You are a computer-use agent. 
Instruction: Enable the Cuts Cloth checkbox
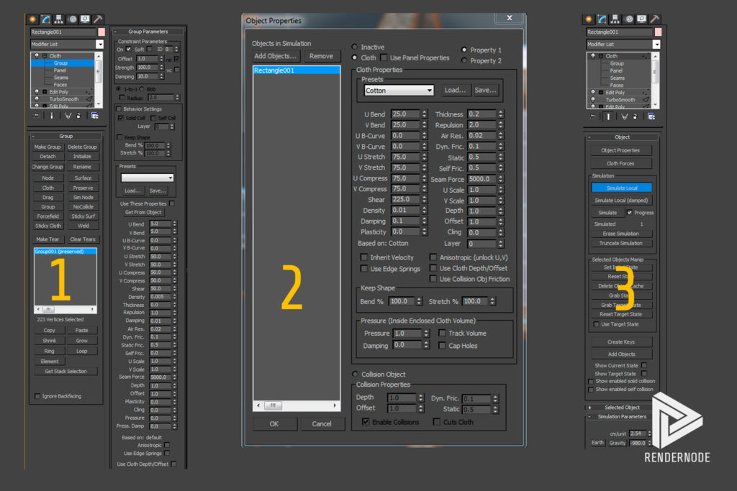[438, 422]
